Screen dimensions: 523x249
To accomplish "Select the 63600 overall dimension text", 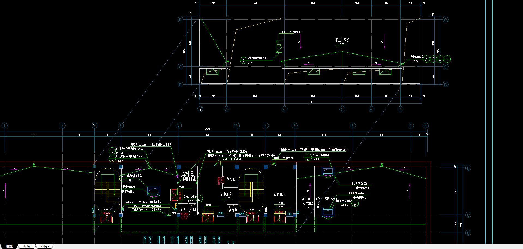I will pos(208,129).
